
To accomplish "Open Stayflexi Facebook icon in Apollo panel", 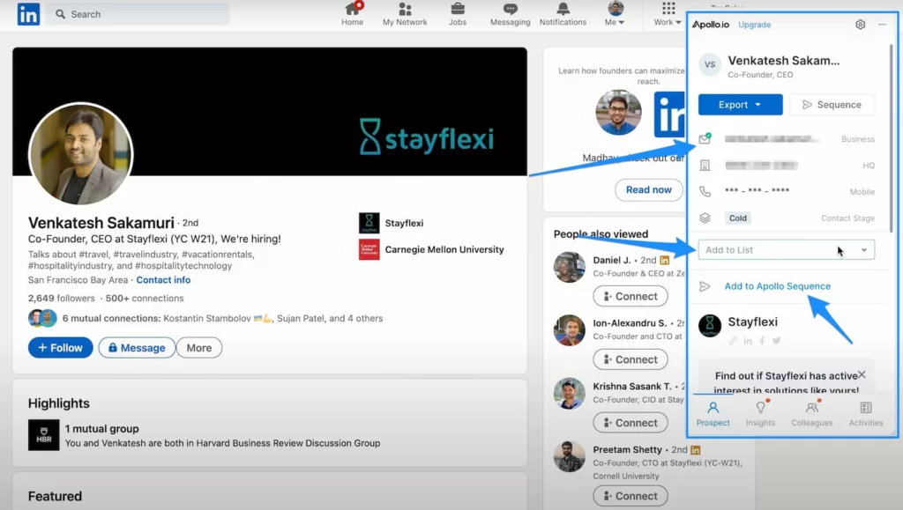I will tap(762, 340).
